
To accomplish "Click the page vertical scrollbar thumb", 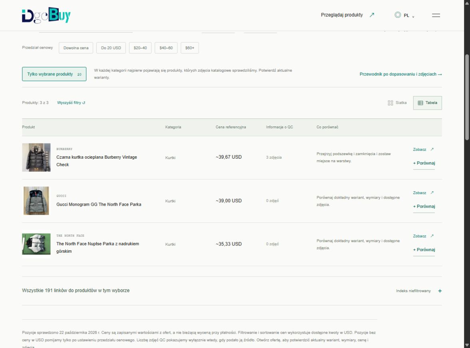I will click(467, 97).
